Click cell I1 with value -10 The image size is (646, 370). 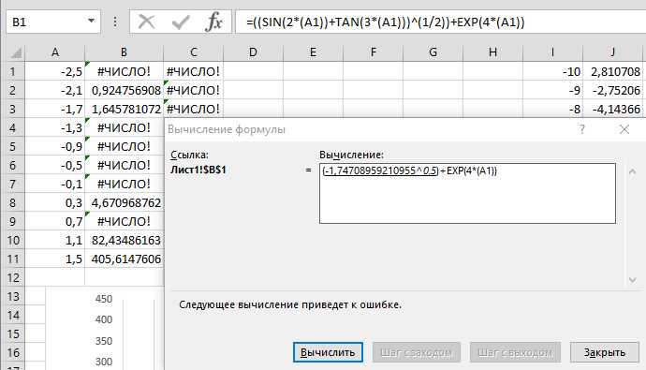(552, 71)
